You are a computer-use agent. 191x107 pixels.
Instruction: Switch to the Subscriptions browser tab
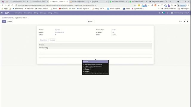point(19,2)
